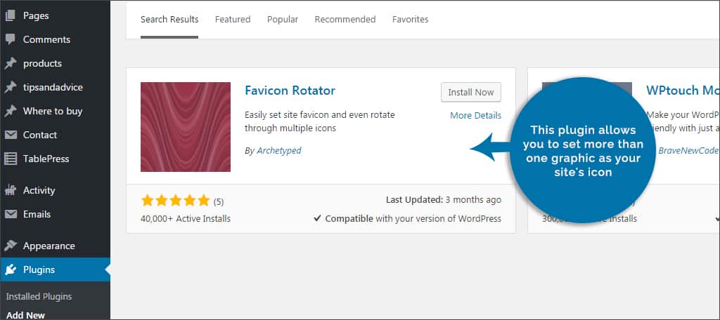Open tipsandadvice in the sidebar
This screenshot has width=720, height=320.
pyautogui.click(x=55, y=87)
